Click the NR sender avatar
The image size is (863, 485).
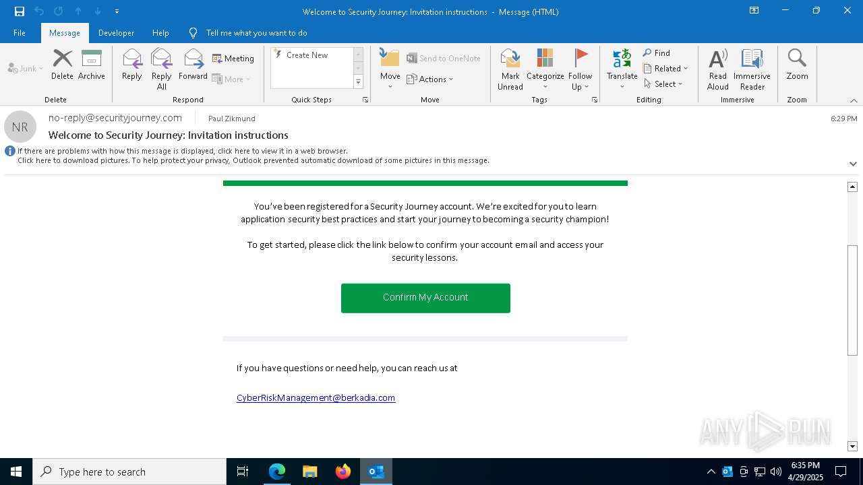pos(20,127)
